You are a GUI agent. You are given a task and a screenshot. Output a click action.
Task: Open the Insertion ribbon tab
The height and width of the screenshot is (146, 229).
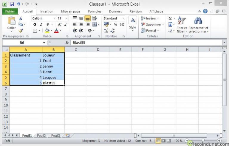click(x=47, y=12)
